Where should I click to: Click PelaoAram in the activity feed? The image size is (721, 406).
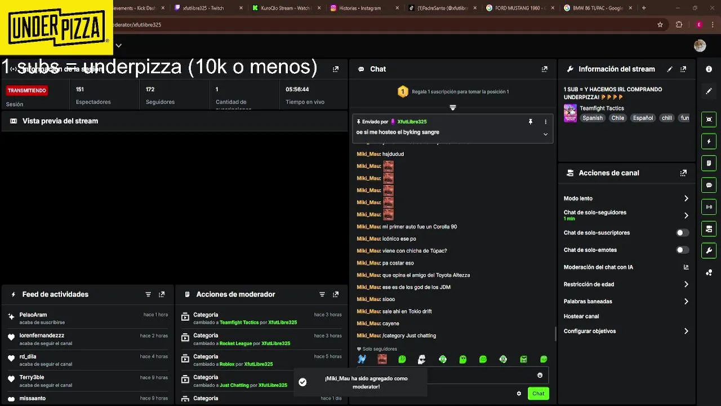click(x=33, y=315)
